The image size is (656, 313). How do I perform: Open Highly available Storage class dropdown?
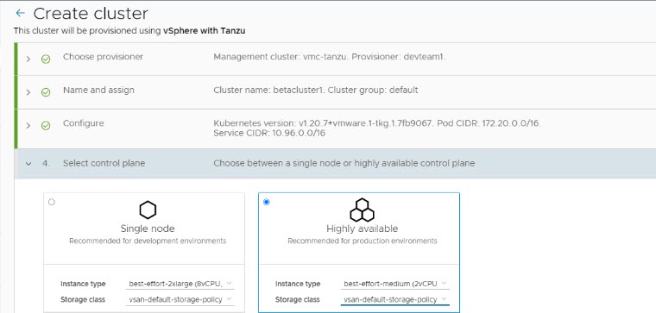click(395, 299)
